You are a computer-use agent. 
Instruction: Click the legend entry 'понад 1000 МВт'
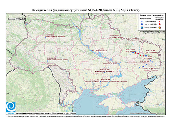(x=151, y=27)
